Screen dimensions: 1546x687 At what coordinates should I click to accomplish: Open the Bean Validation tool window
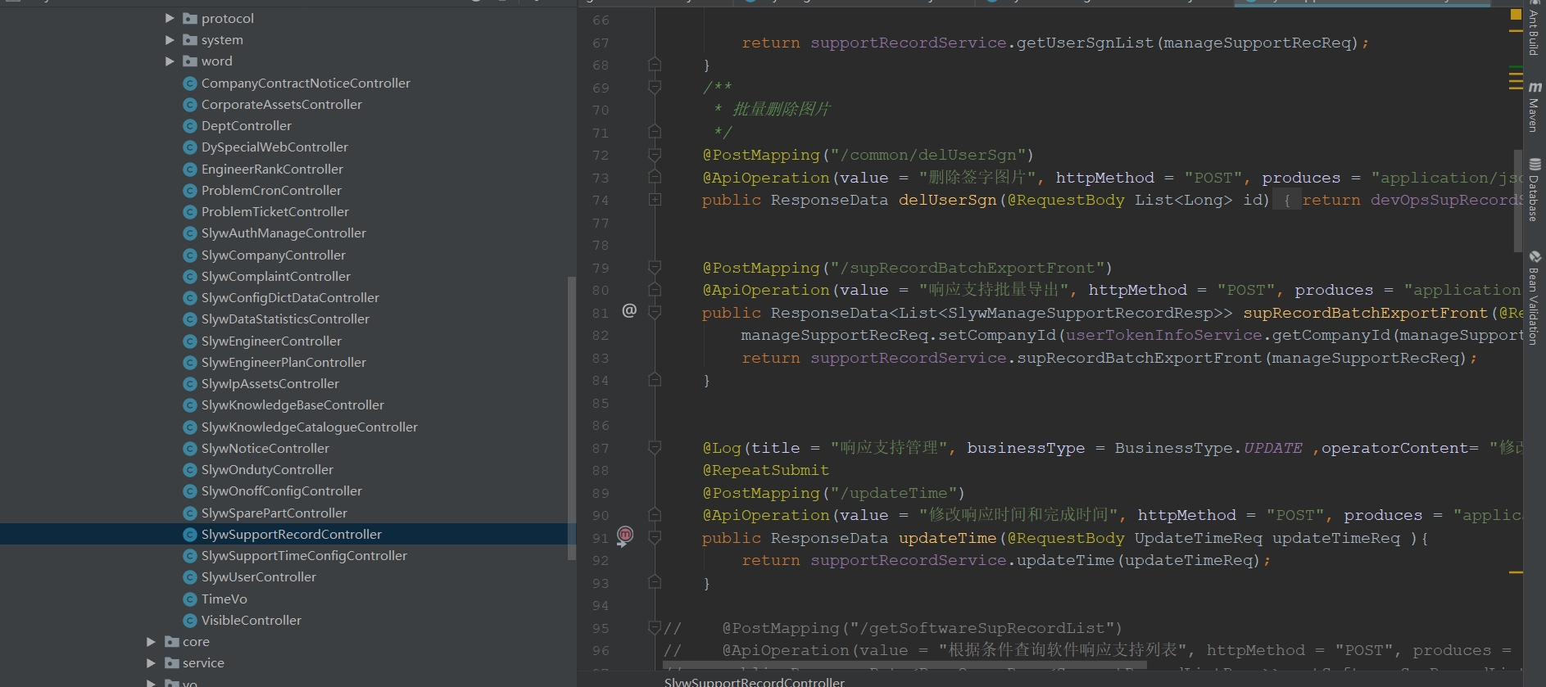pos(1534,298)
